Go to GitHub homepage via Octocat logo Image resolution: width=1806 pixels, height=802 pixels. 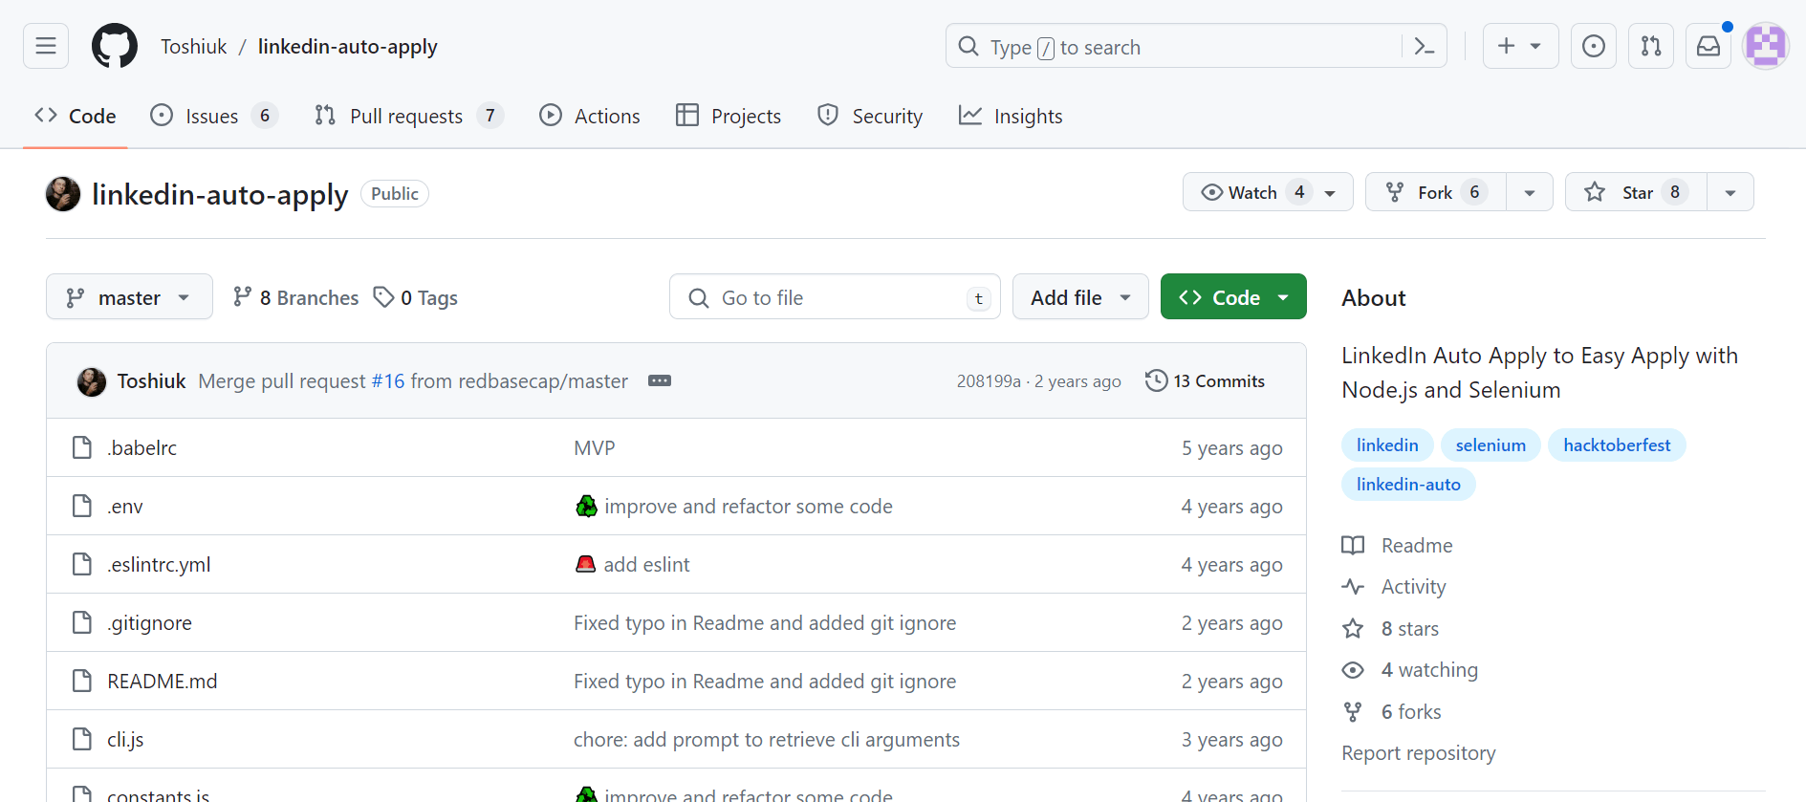[x=115, y=46]
